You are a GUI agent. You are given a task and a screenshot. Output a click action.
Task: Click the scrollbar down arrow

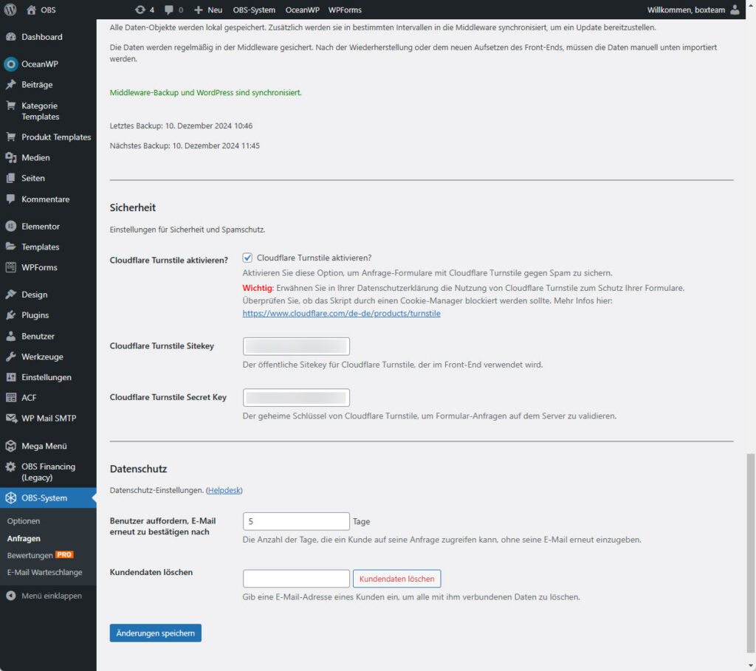click(750, 665)
